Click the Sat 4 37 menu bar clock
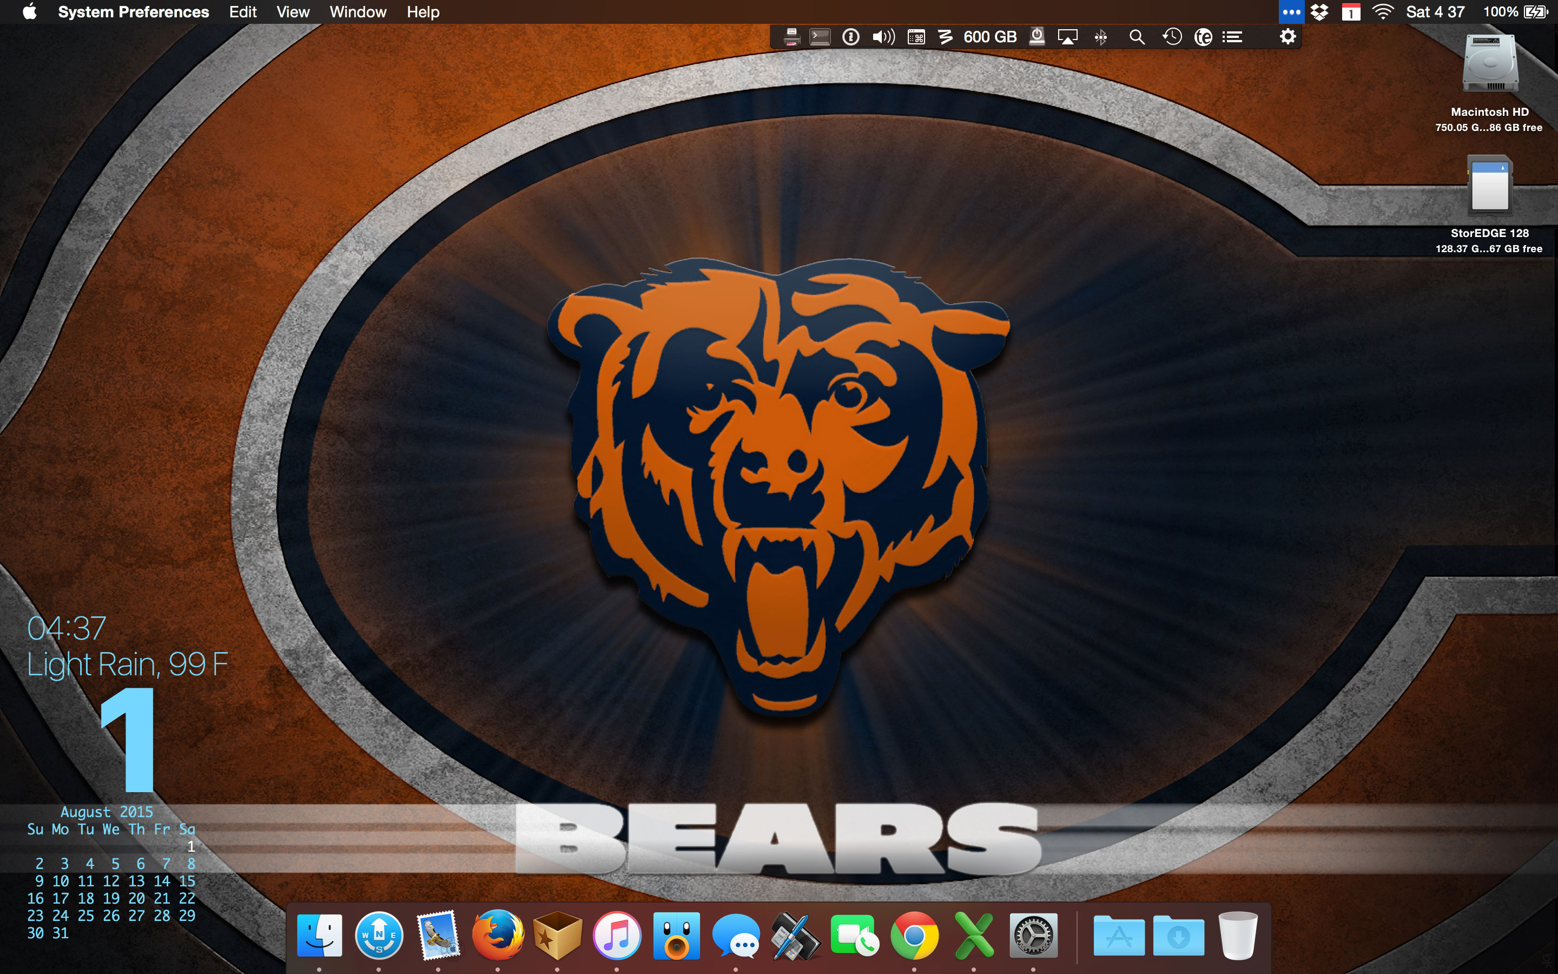The width and height of the screenshot is (1558, 974). pyautogui.click(x=1435, y=11)
